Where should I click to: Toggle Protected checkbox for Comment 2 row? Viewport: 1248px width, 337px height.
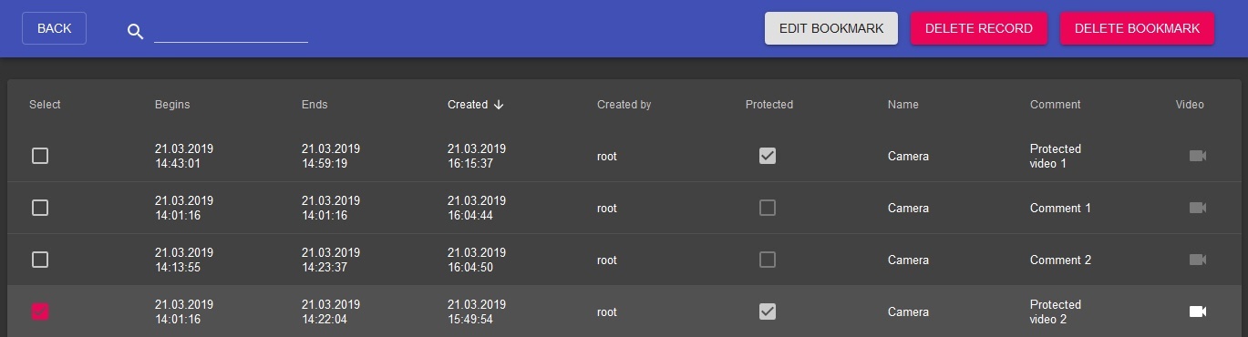[768, 260]
